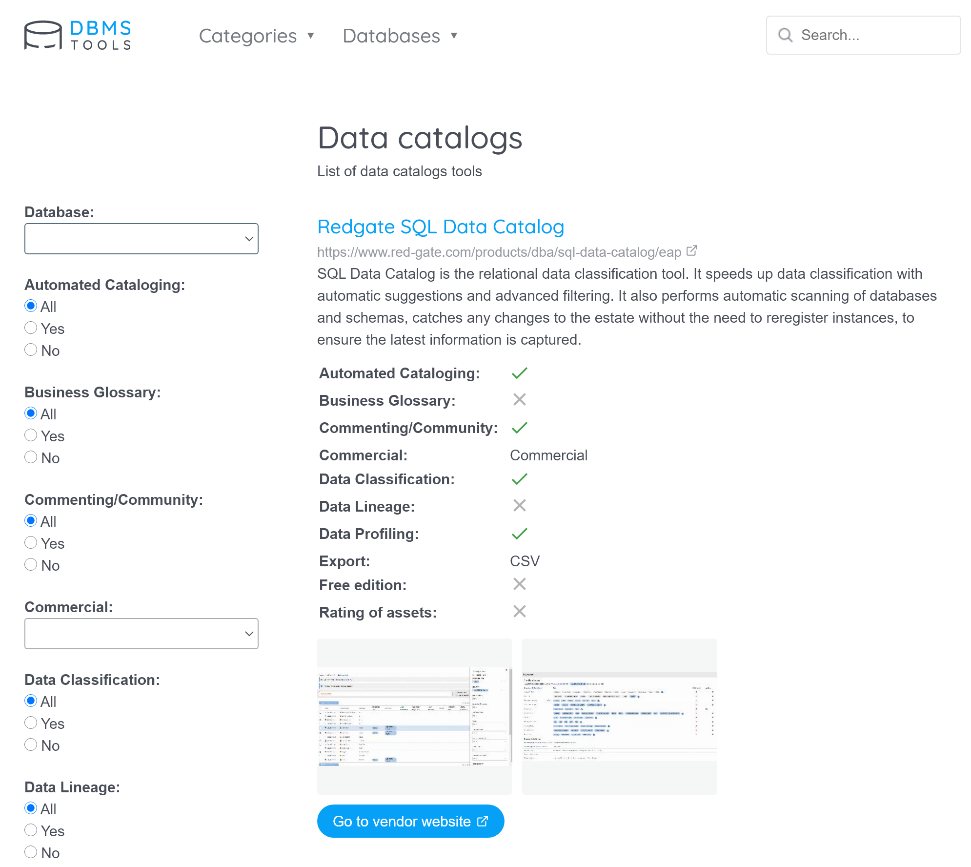Click Data Profiling green checkmark
Screen dimensions: 971x867
coord(519,534)
